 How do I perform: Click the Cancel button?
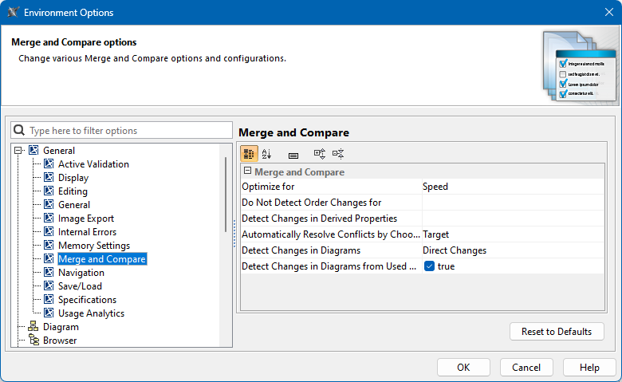(526, 368)
